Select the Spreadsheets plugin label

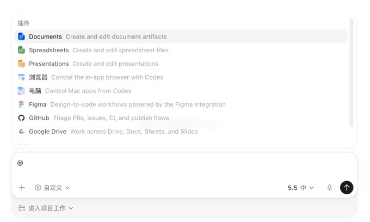[49, 50]
